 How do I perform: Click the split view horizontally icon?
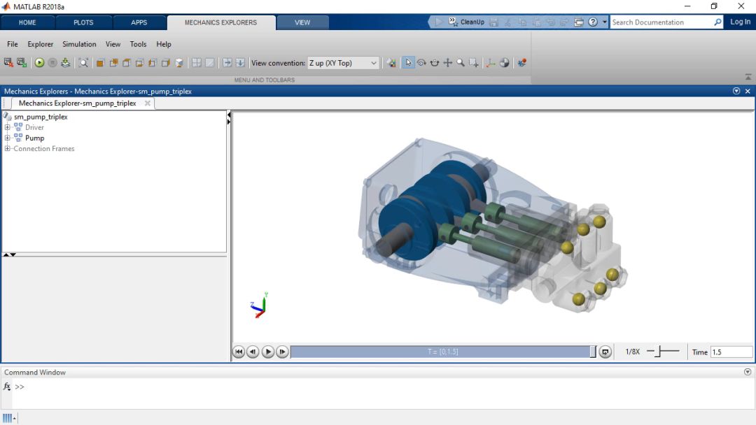[x=240, y=63]
